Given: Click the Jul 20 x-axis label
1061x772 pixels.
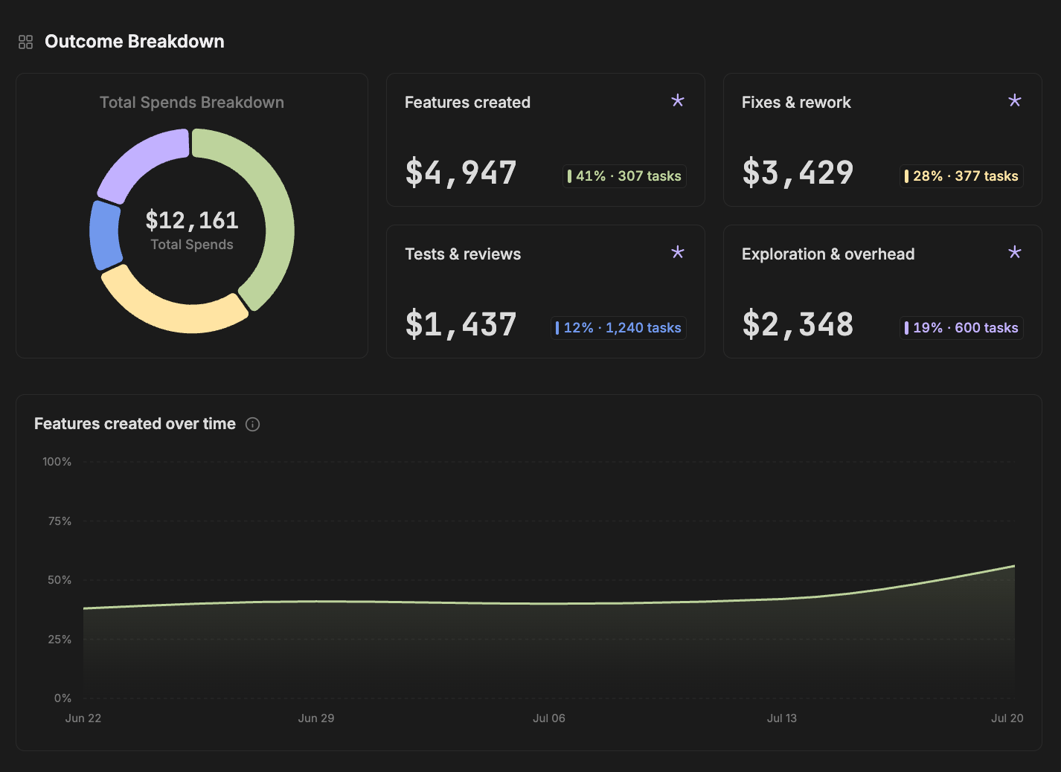Looking at the screenshot, I should [1007, 718].
